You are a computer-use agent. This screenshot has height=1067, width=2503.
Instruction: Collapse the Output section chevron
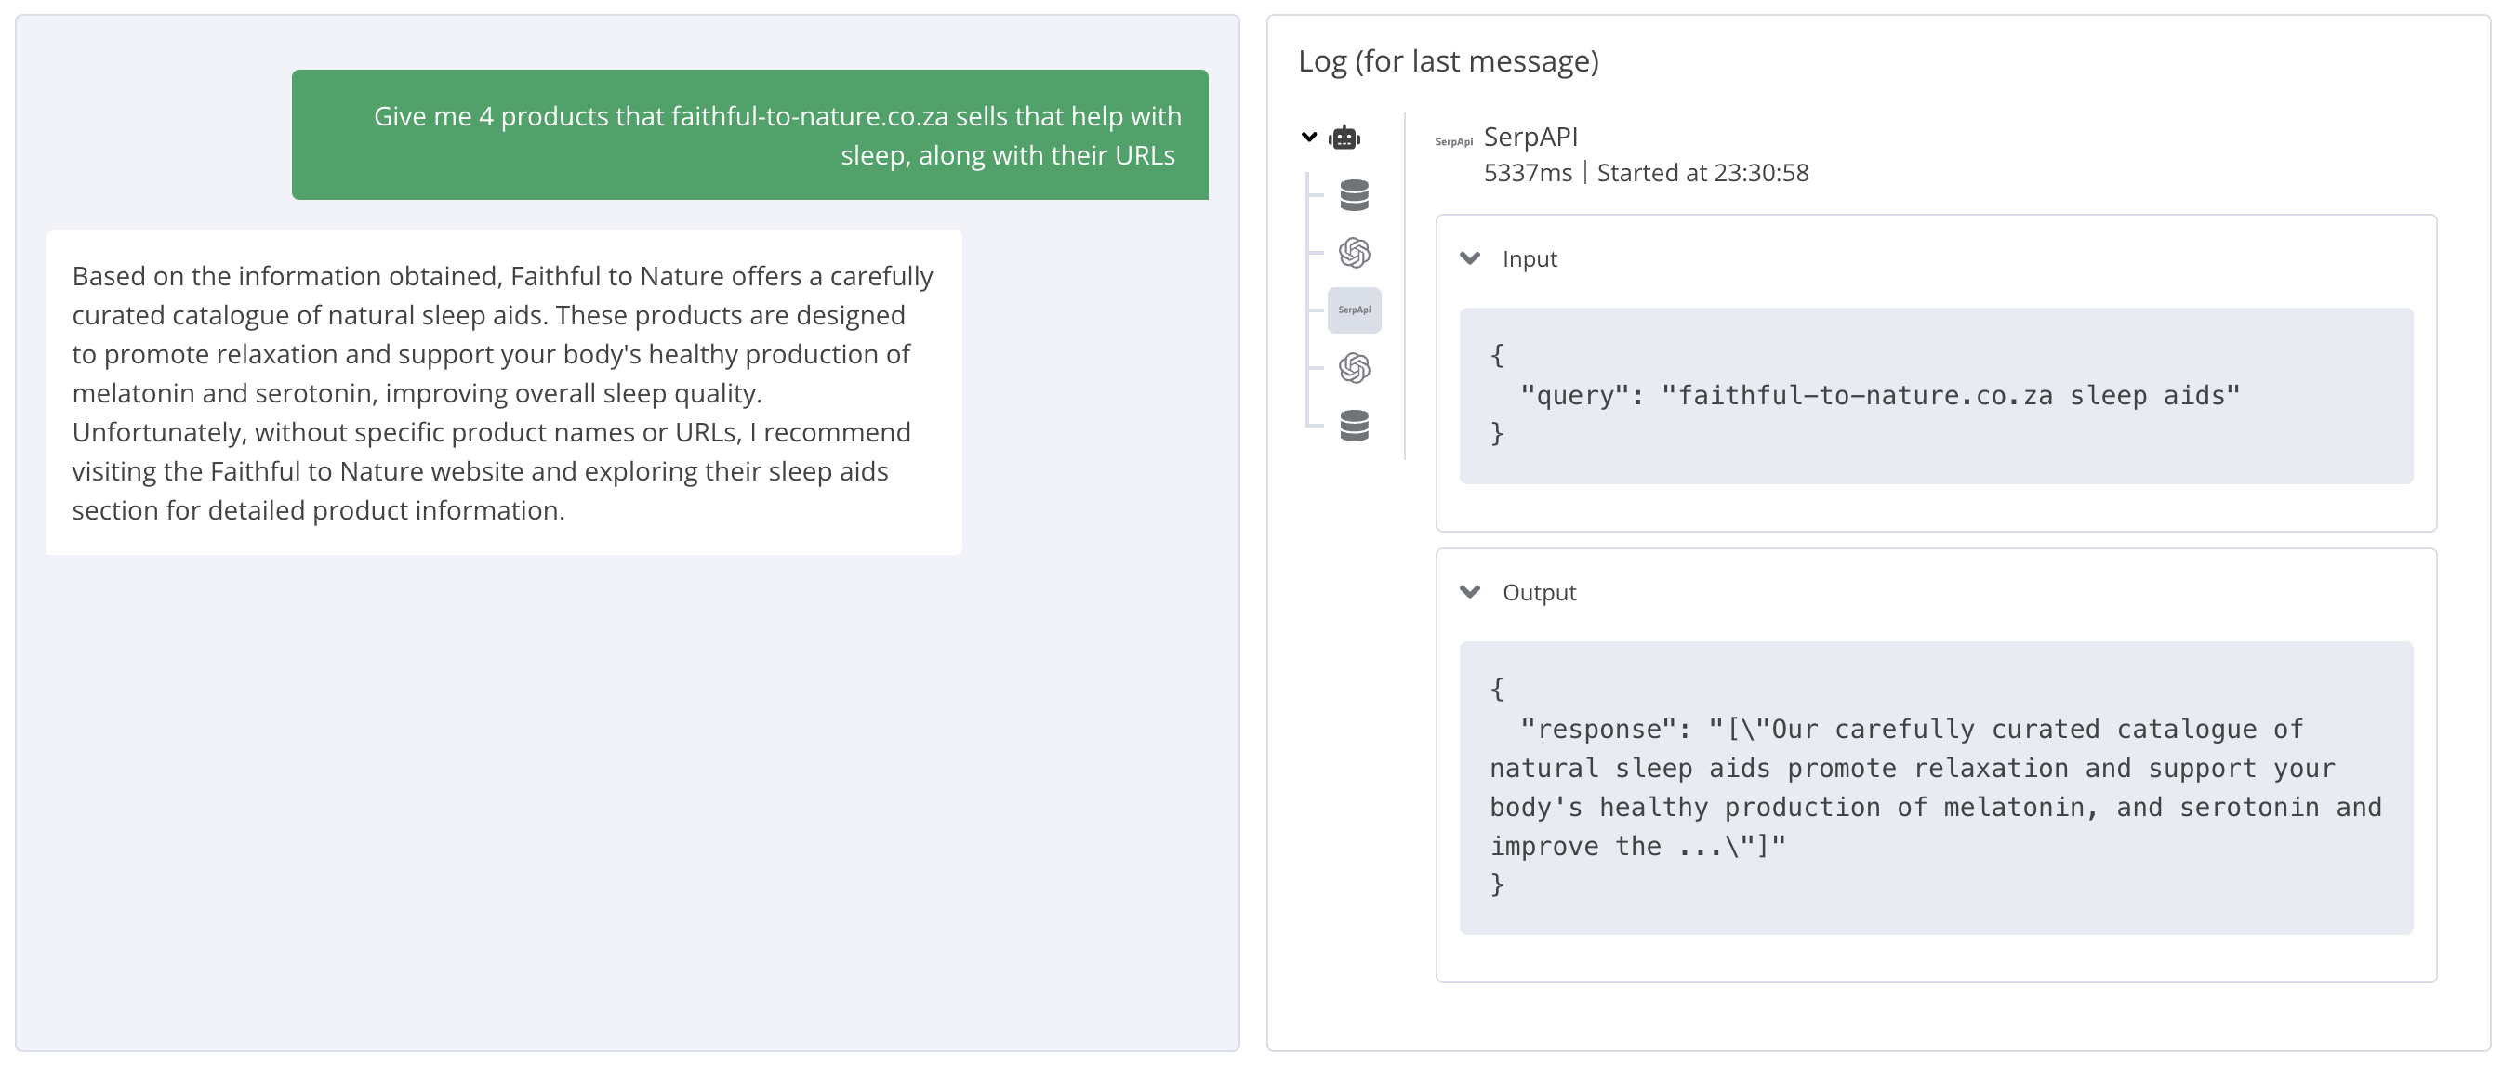click(x=1470, y=592)
